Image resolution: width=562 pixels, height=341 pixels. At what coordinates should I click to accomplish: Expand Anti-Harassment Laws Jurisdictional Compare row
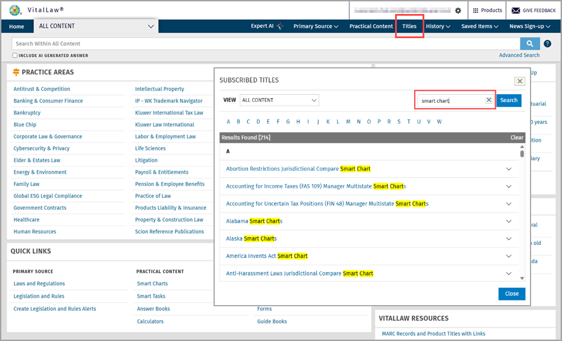(x=509, y=273)
